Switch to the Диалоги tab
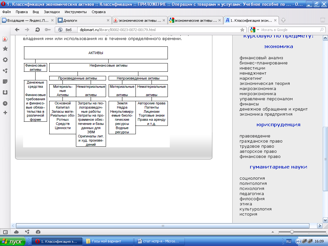Viewport: 328px width, 246px height. point(84,20)
